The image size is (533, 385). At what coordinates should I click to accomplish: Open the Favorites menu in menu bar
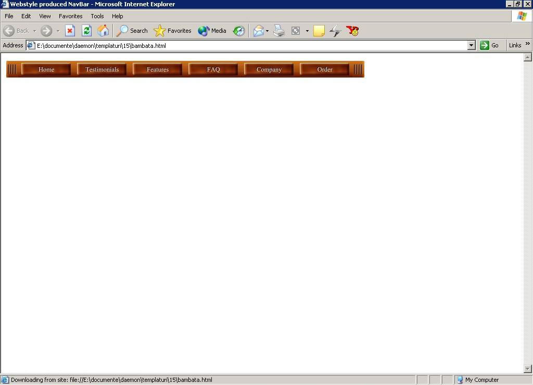click(70, 16)
